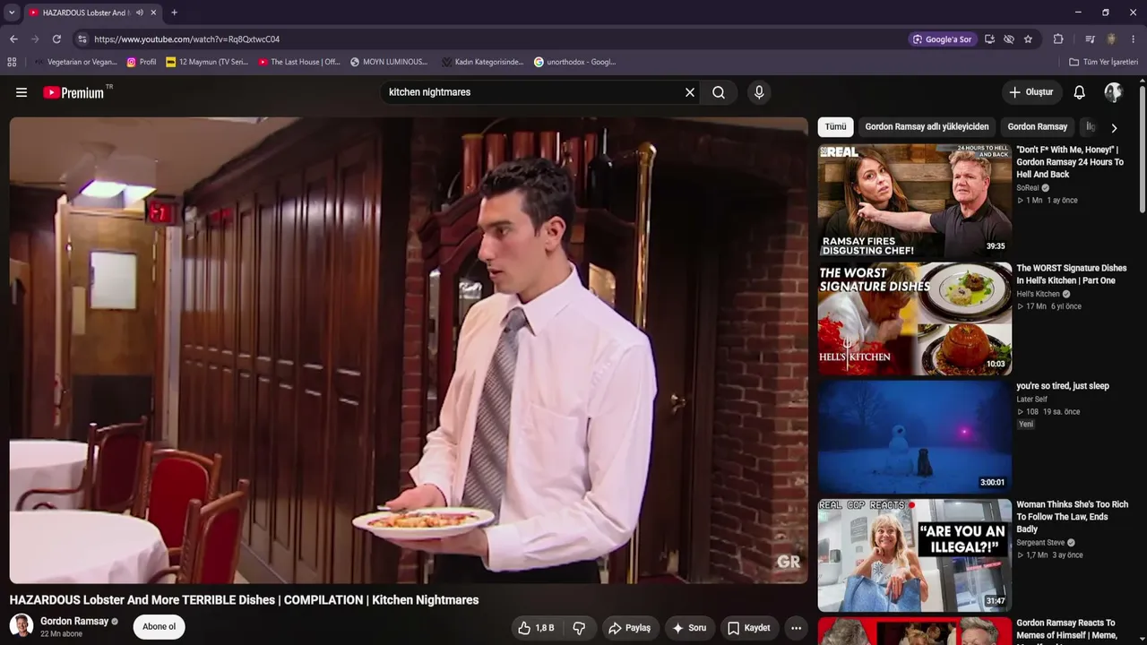Open 'The WORST Signature Dishes' video title
This screenshot has height=645, width=1147.
(x=1072, y=274)
